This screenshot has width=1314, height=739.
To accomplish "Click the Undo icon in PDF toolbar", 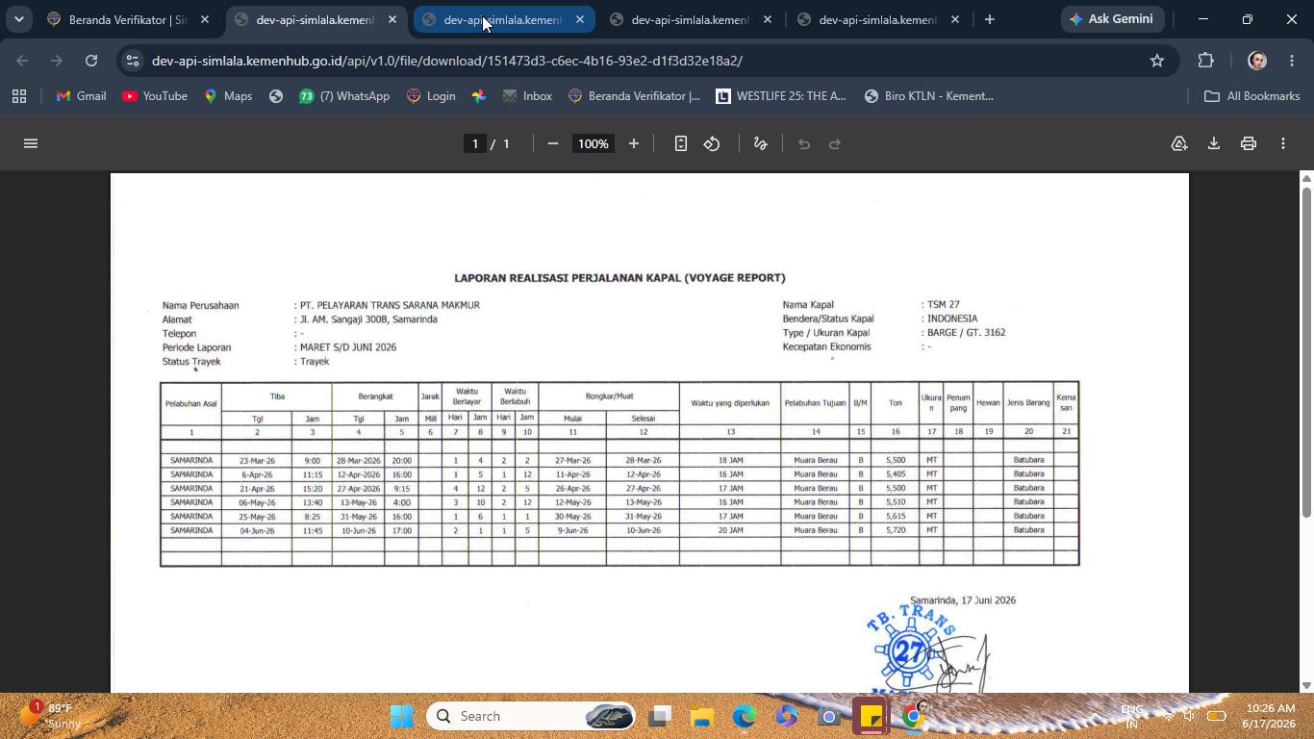I will (x=804, y=143).
